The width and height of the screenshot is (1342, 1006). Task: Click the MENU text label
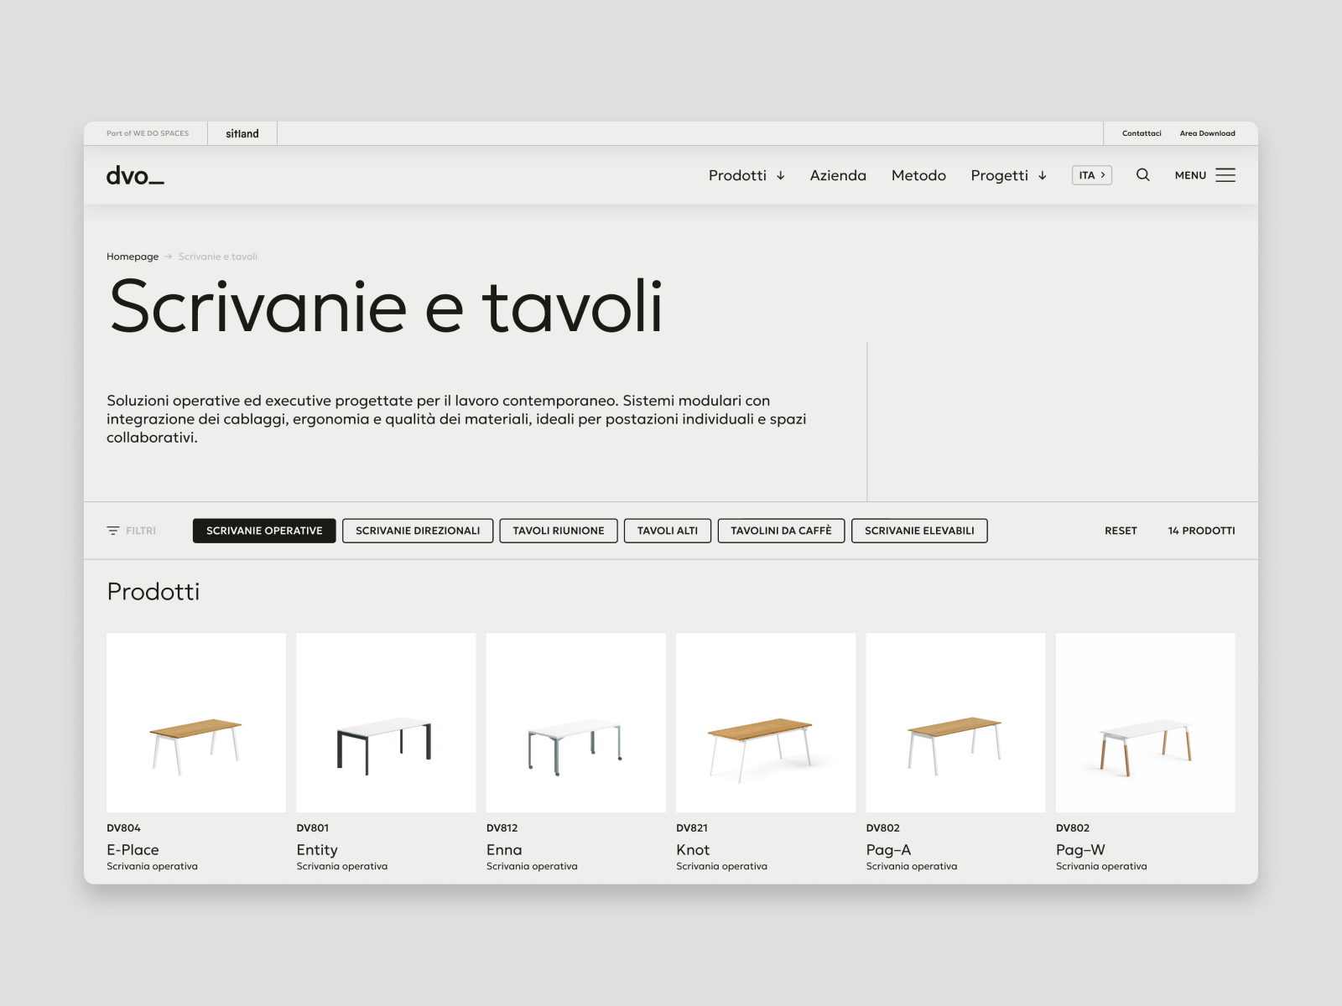coord(1190,175)
